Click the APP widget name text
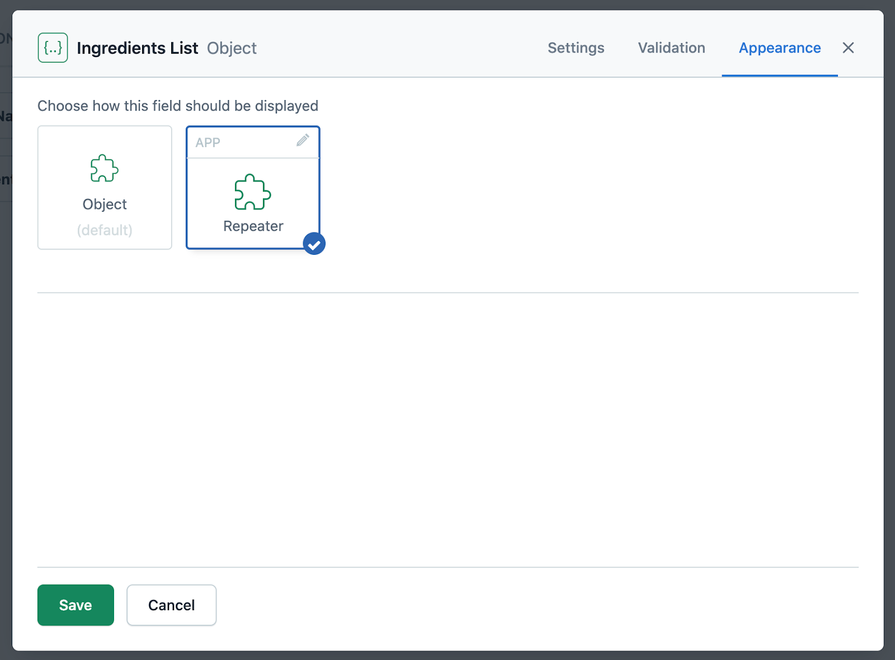The image size is (895, 660). [208, 143]
